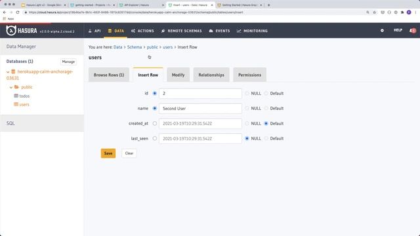
Task: Select the value radio for last_seen
Action: pyautogui.click(x=155, y=138)
